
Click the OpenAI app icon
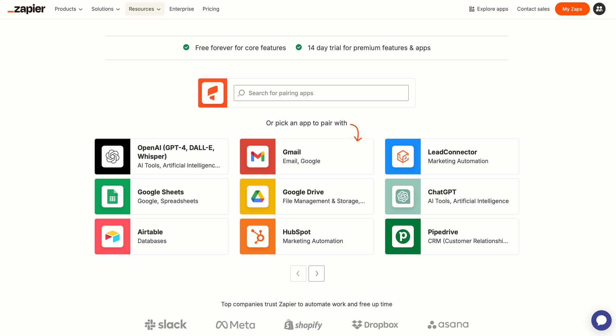point(112,157)
